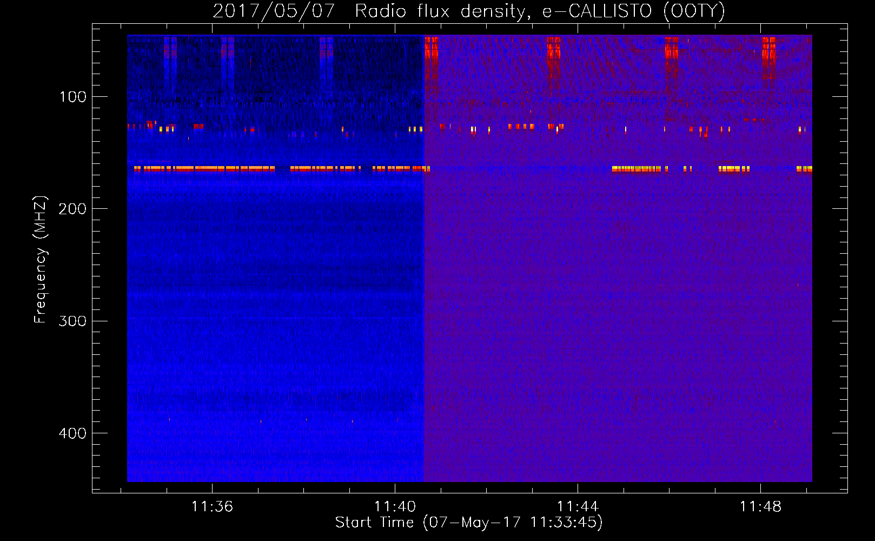
Task: Click the 11:48 time tick label
Action: pos(761,506)
